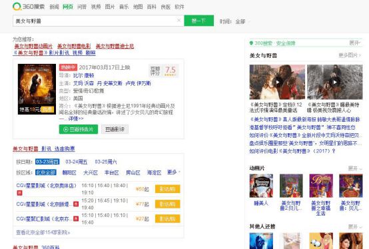Screen dimensions: 369x249
Task: Play the second 美女与野兽 video thumbnail
Action: pyautogui.click(x=334, y=82)
